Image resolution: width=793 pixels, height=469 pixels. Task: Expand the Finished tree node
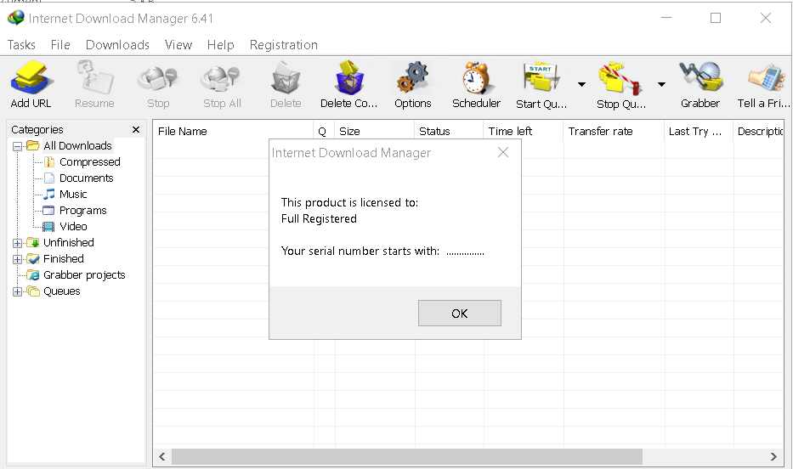tap(17, 259)
